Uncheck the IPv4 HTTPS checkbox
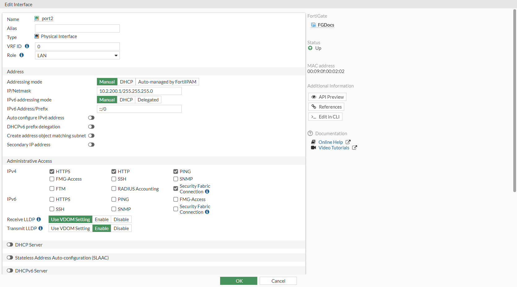 pyautogui.click(x=52, y=171)
